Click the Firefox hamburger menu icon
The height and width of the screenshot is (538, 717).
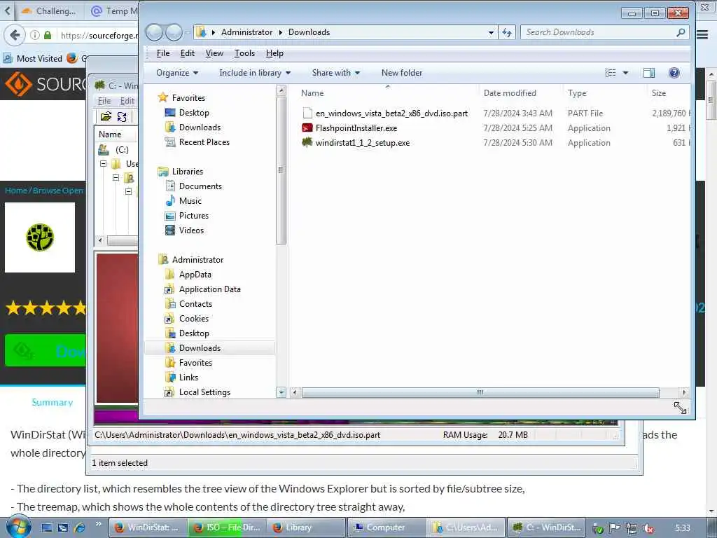coord(702,35)
